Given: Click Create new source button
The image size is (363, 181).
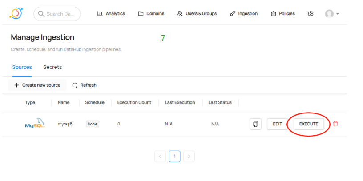Looking at the screenshot, I should tap(37, 85).
